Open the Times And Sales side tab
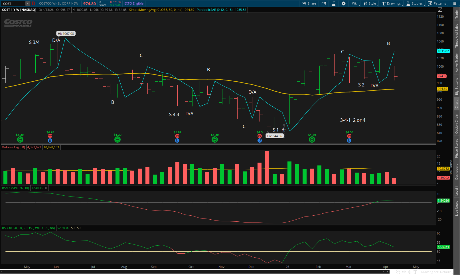Viewport: 460px width, 275px height. 457,35
